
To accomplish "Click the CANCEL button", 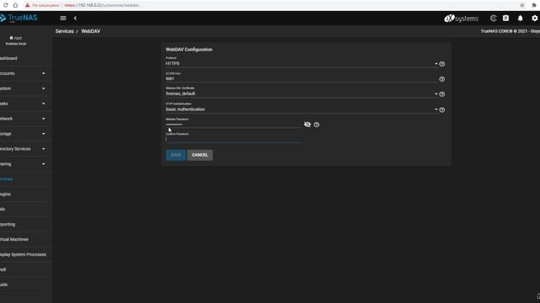I will pyautogui.click(x=200, y=155).
